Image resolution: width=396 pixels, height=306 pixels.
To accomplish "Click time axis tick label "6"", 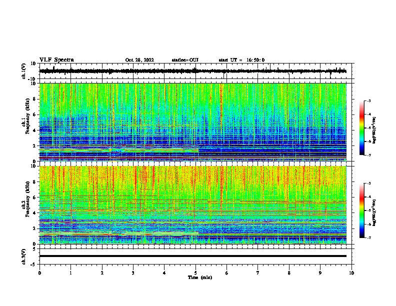I will point(227,273).
